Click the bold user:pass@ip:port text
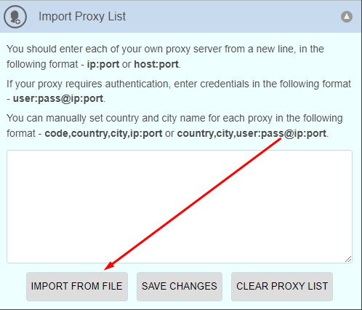The image size is (362, 310). [x=58, y=99]
